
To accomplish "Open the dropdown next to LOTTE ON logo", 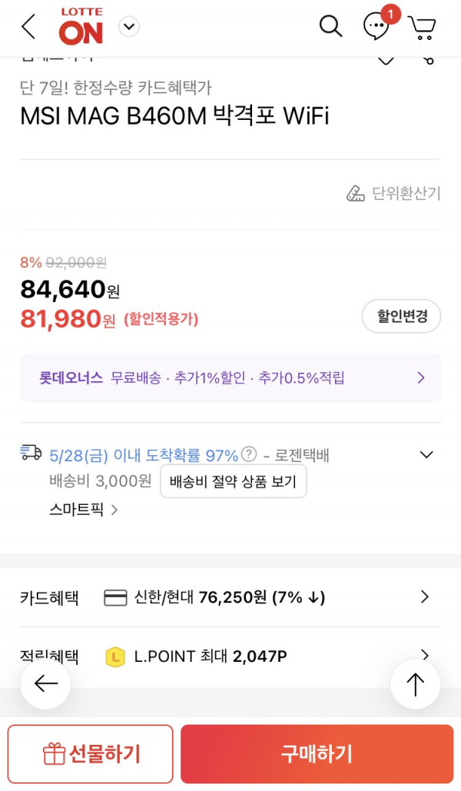I will click(129, 27).
